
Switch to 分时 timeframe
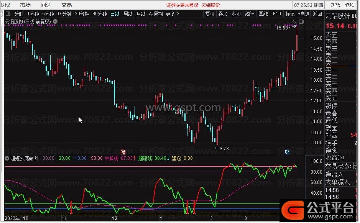point(19,14)
